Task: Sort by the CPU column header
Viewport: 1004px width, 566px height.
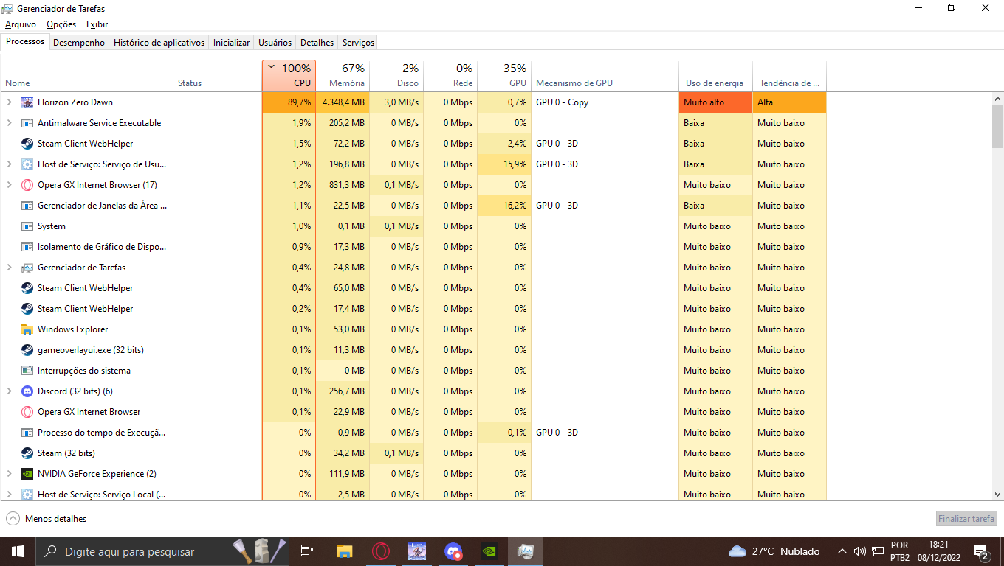Action: click(289, 76)
